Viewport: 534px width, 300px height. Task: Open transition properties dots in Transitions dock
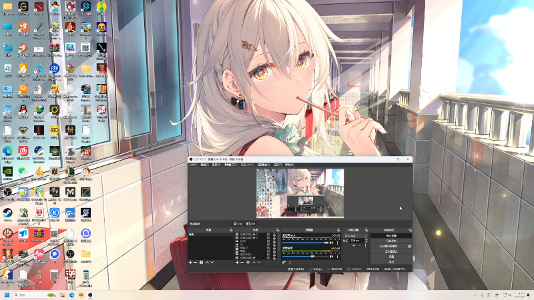[365, 245]
